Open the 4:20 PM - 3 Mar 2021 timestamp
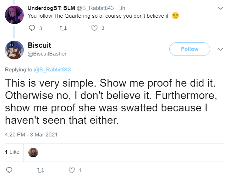The width and height of the screenshot is (230, 181). [31, 135]
